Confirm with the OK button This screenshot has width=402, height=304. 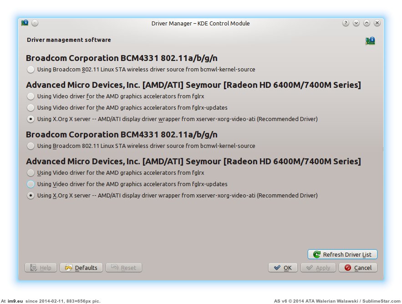pos(283,268)
